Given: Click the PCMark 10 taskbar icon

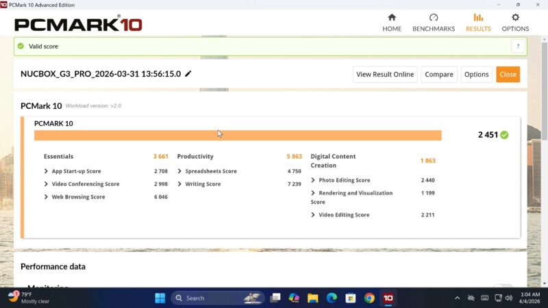Looking at the screenshot, I should 388,298.
